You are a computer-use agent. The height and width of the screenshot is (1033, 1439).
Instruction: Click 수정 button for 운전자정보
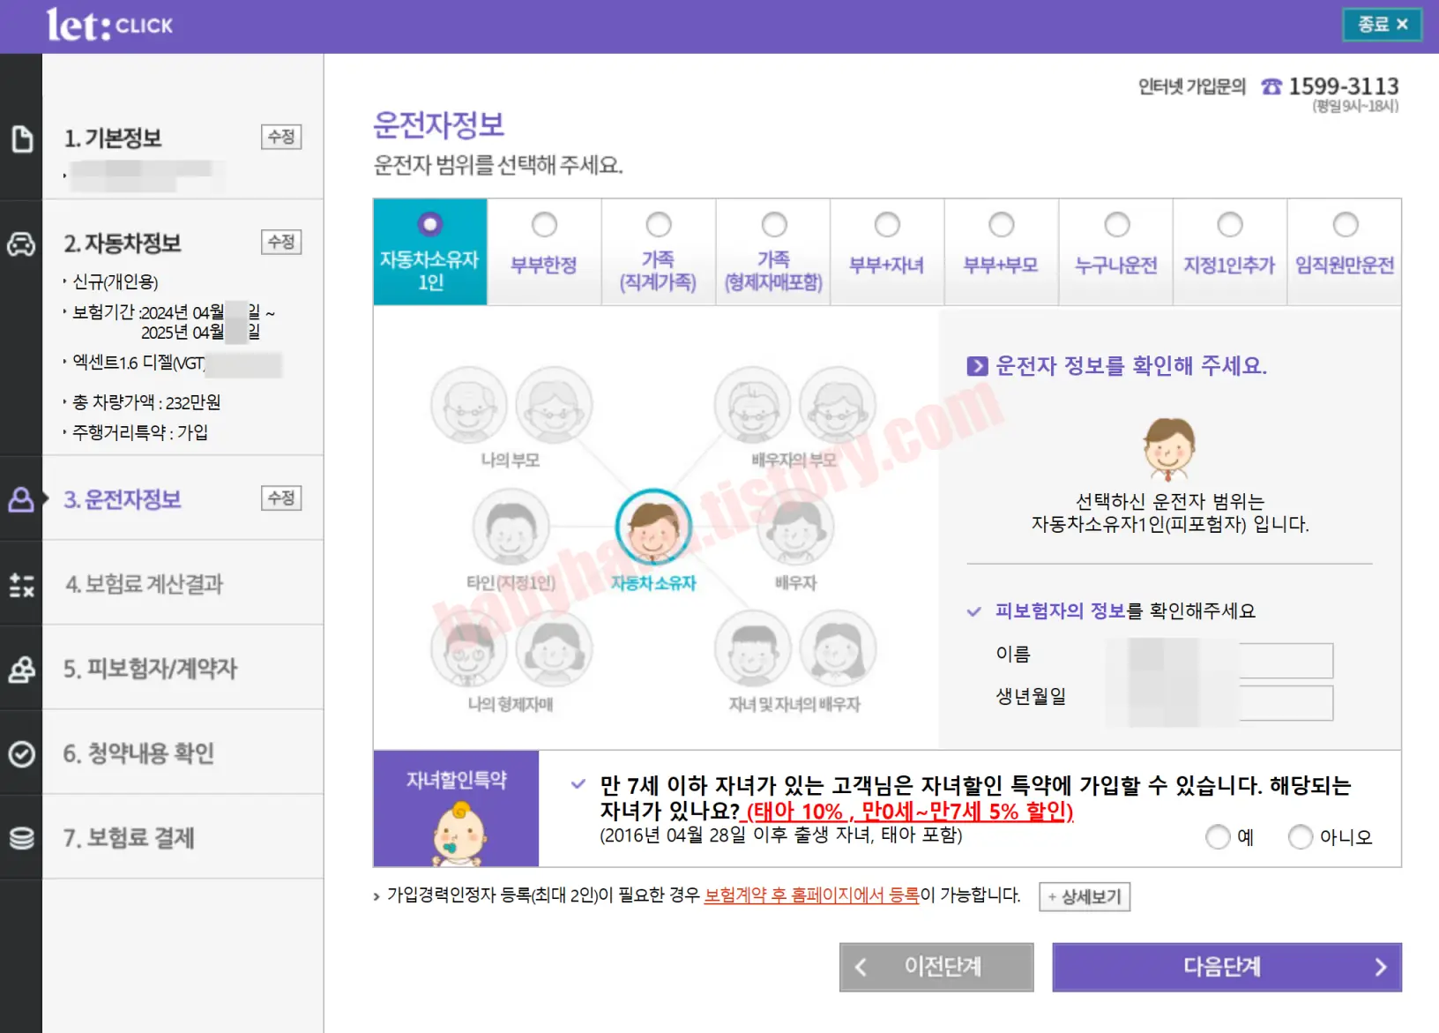coord(281,498)
